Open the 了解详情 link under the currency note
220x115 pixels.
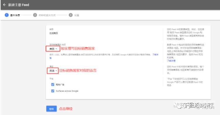point(155,55)
